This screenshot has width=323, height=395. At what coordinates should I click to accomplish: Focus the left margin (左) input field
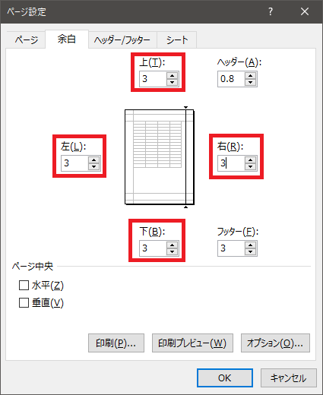(74, 163)
